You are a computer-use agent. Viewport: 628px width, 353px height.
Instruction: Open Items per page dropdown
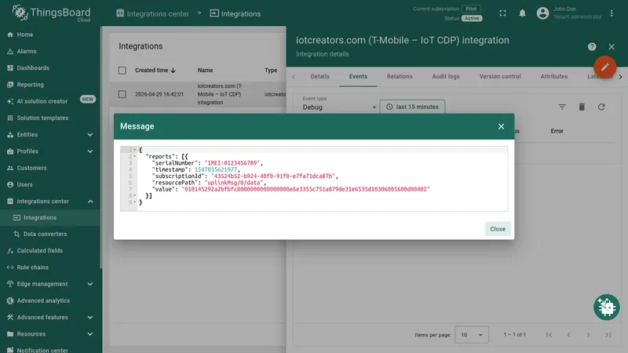(x=472, y=335)
